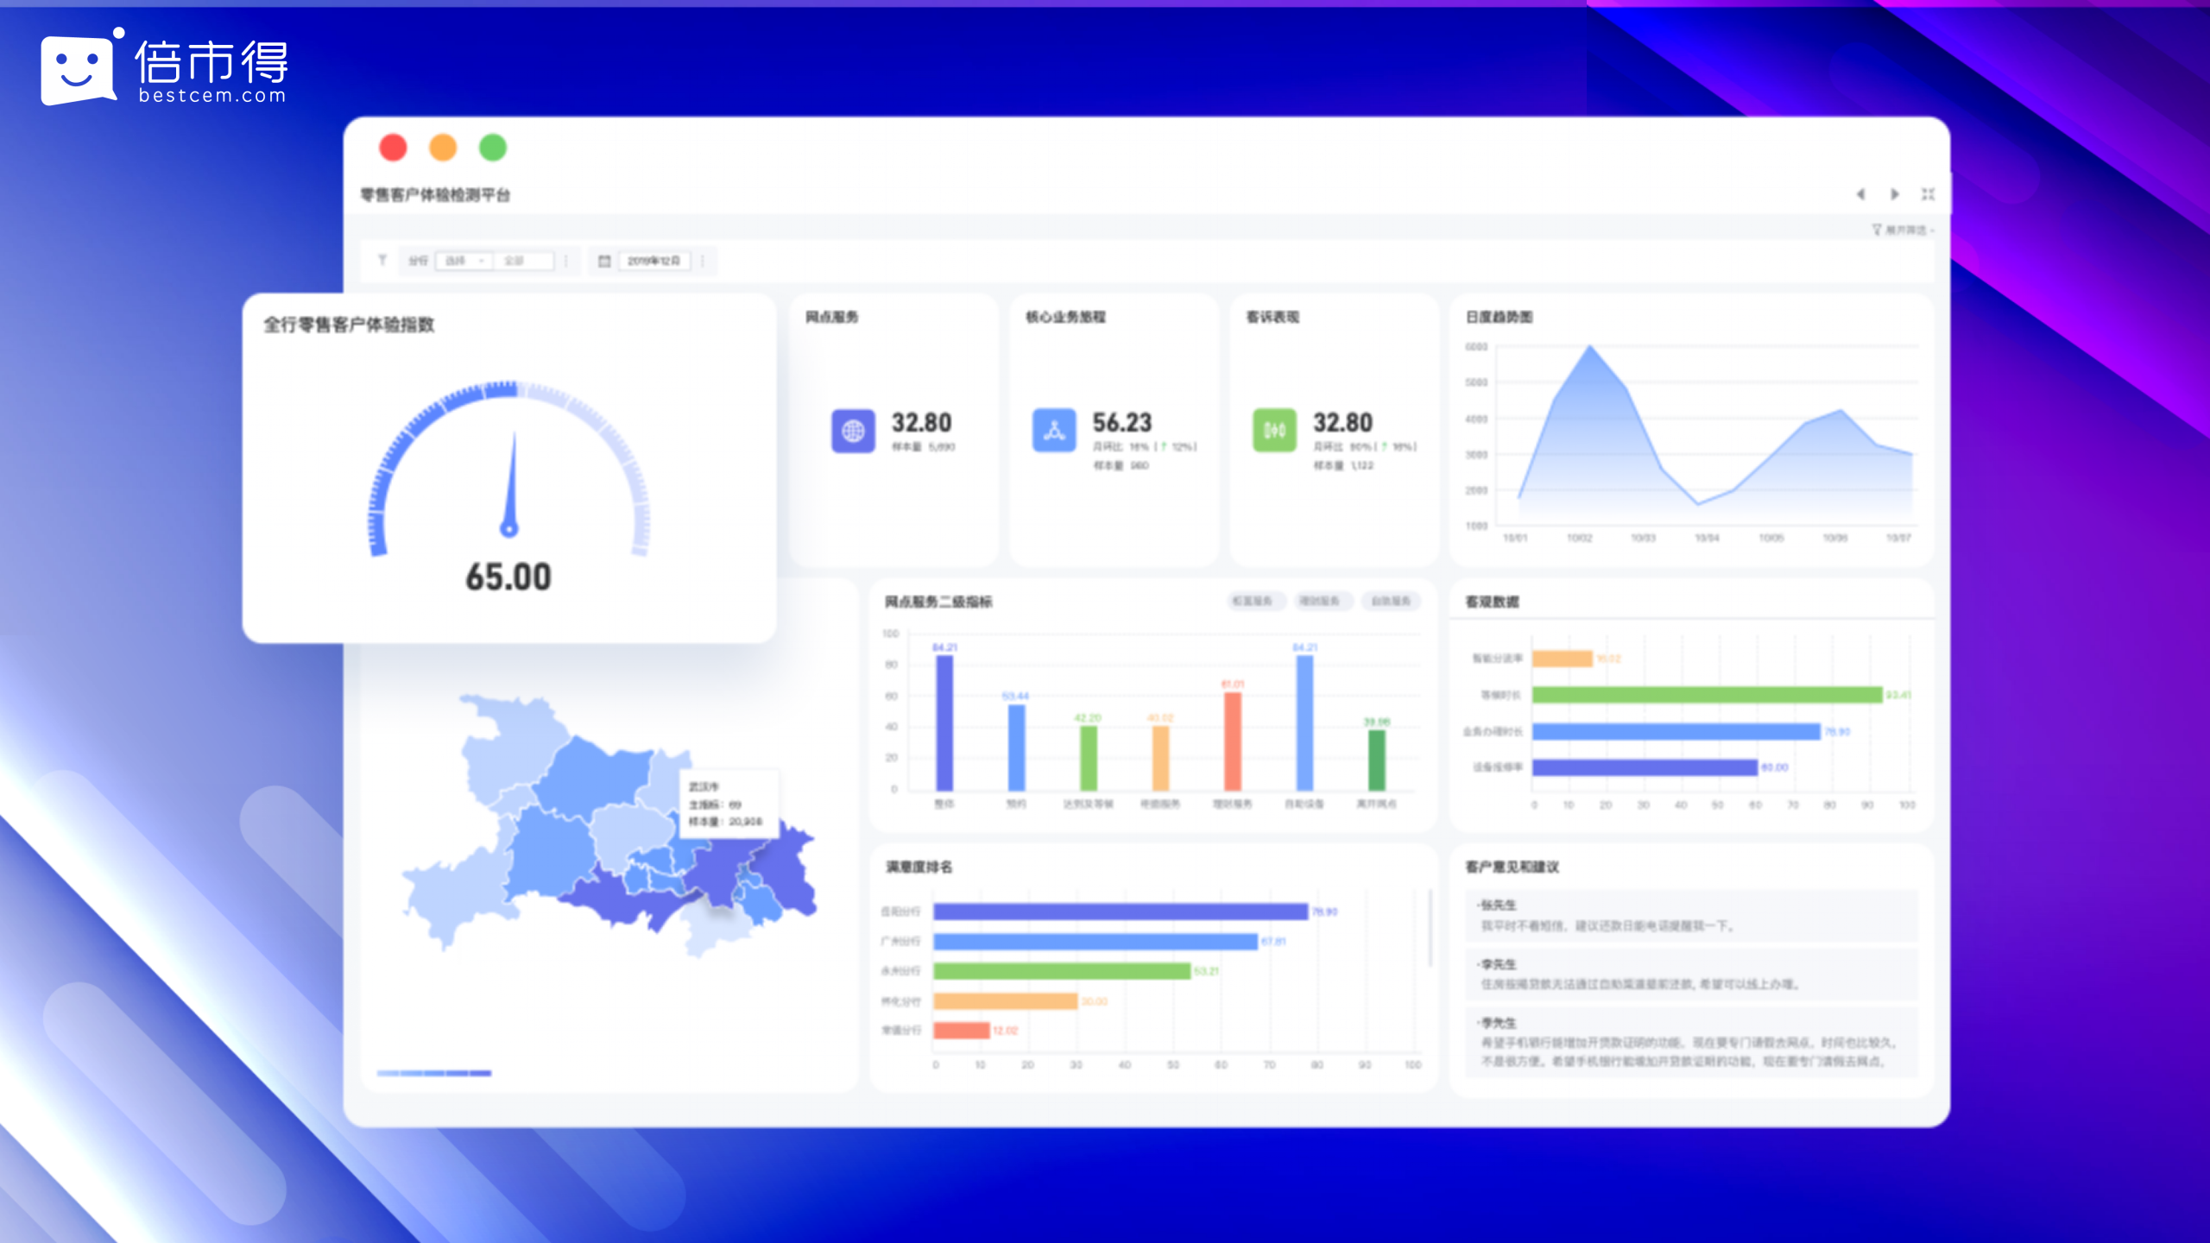Image resolution: width=2210 pixels, height=1243 pixels.
Task: Click the funnel icon in the filter bar
Action: 382,261
